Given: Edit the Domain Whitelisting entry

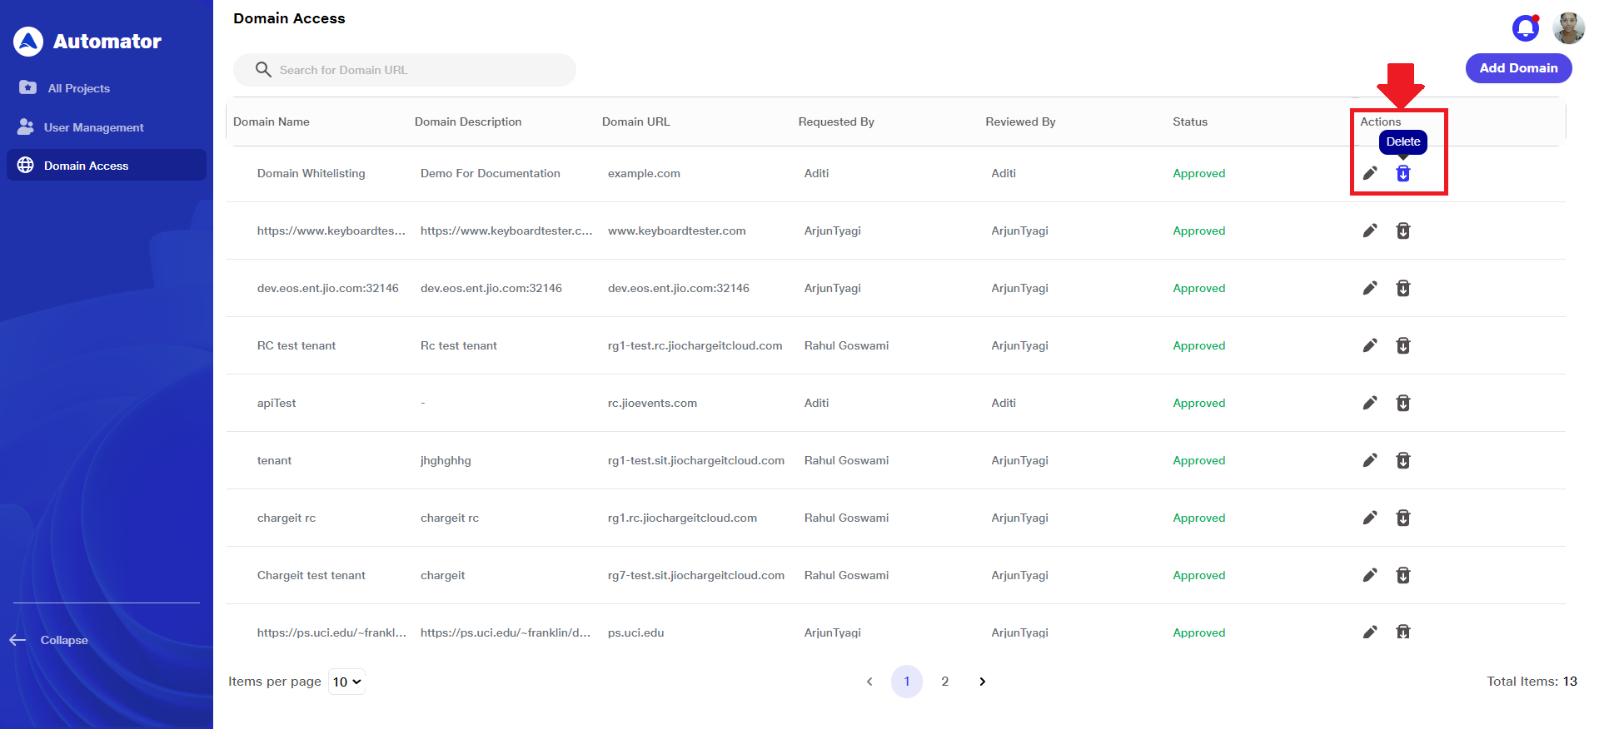Looking at the screenshot, I should (1370, 173).
